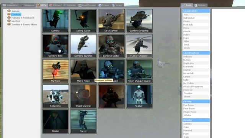Image resolution: width=245 pixels, height=138 pixels.
Task: Spawn the Stalker NPC
Action: click(139, 96)
